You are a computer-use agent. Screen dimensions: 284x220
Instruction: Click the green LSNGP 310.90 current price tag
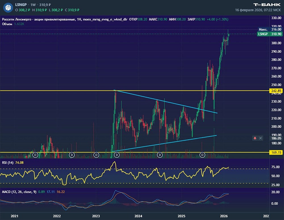(270, 34)
